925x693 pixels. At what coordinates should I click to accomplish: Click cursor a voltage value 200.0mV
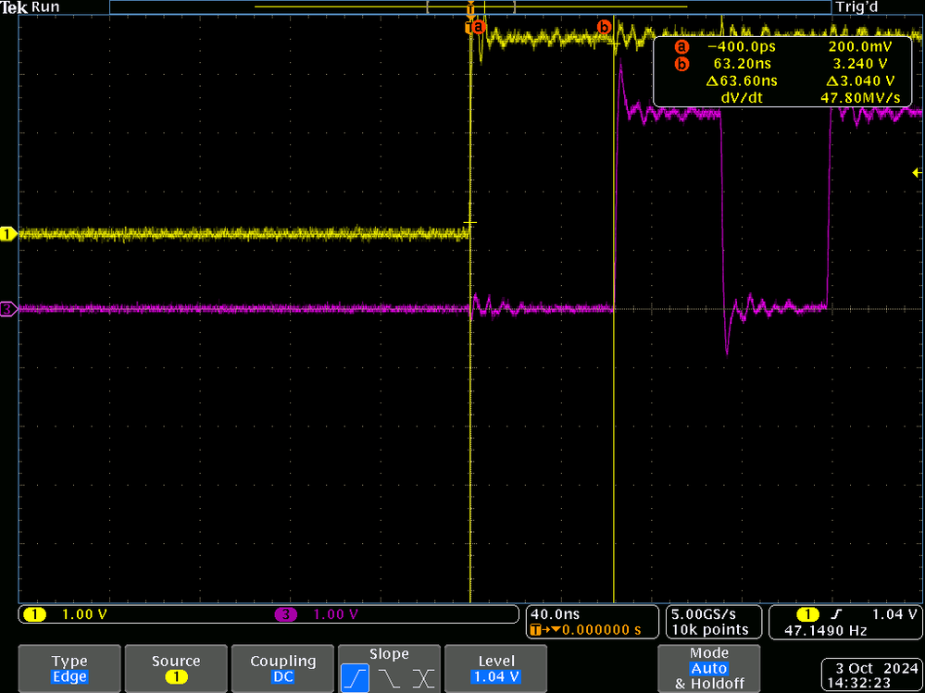[x=859, y=46]
